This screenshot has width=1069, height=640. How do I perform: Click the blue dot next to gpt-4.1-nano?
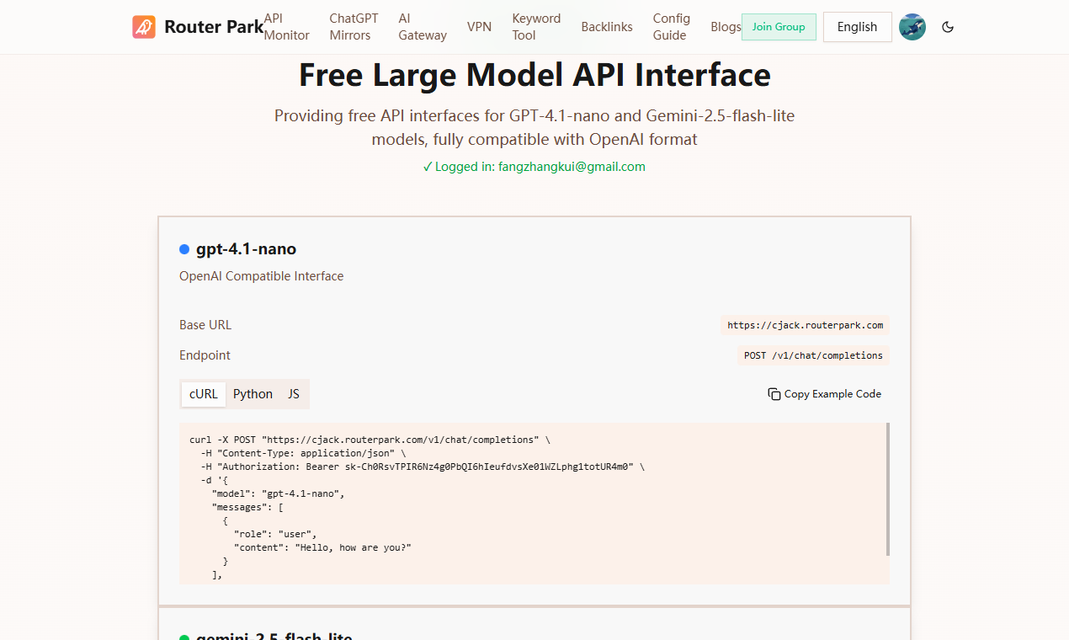[x=184, y=249]
